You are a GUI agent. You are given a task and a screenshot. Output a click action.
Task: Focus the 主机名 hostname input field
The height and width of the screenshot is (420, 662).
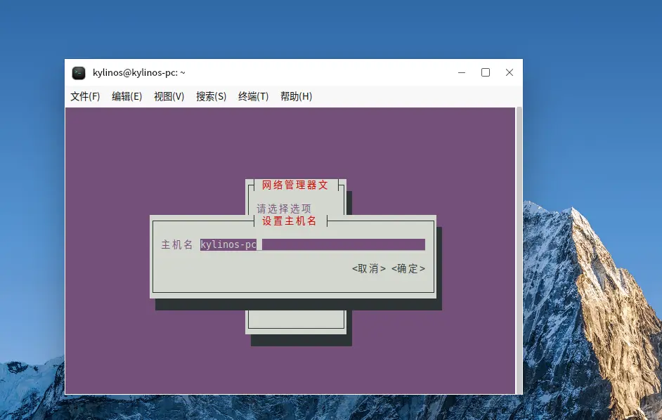(313, 244)
